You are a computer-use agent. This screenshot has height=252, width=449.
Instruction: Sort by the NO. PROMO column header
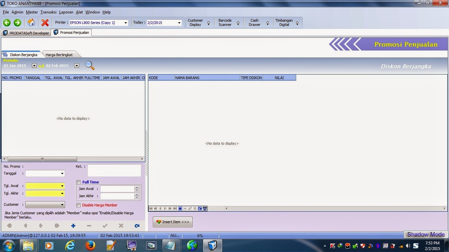click(x=13, y=78)
